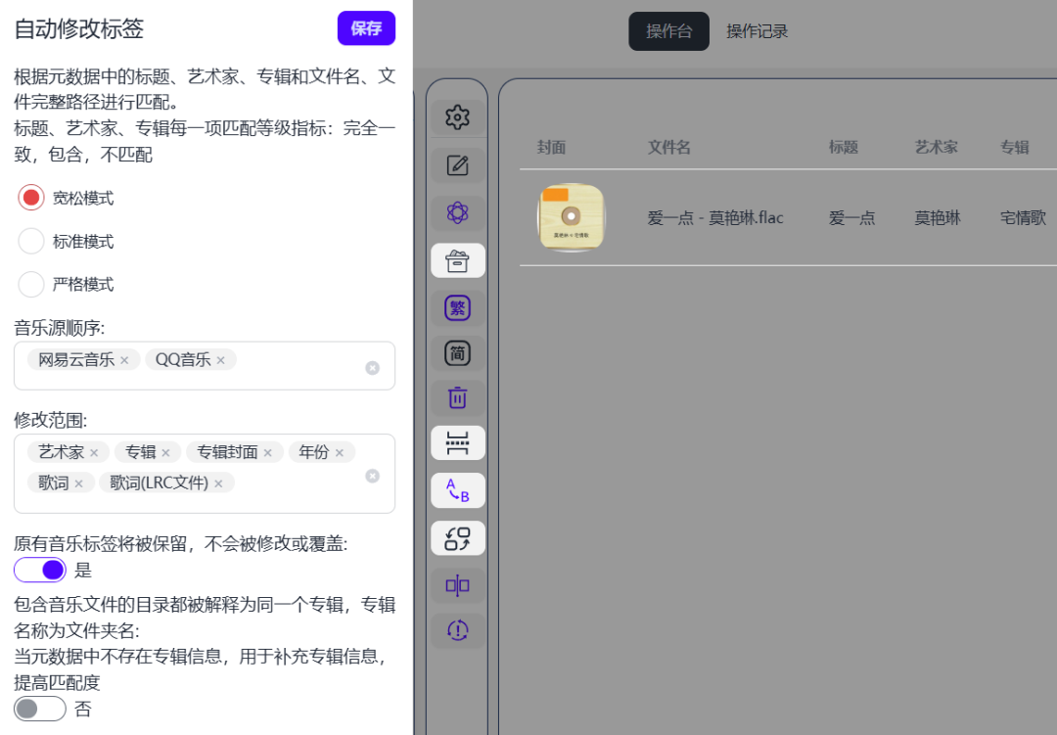Convert to simplified Chinese 简 icon

pyautogui.click(x=458, y=353)
